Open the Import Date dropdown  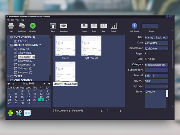click(x=167, y=49)
